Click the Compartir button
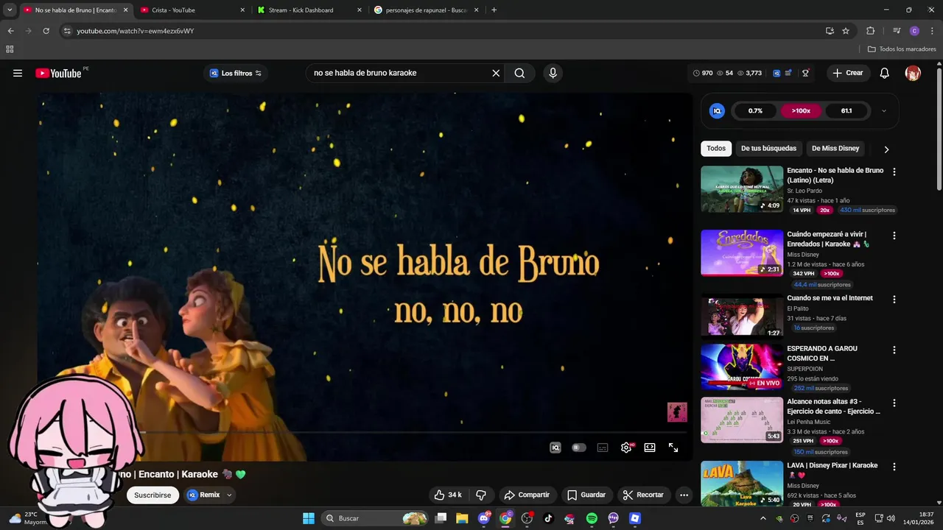Viewport: 943px width, 530px height. (527, 495)
